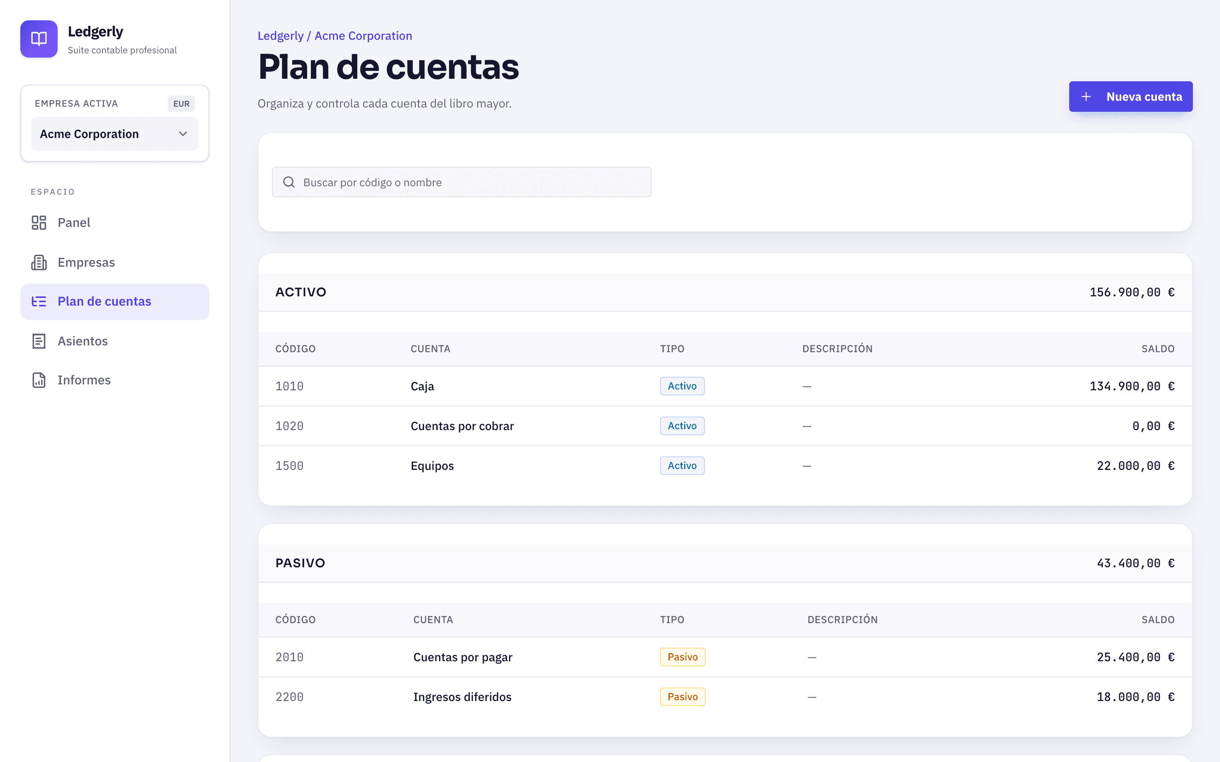
Task: Go to the Empresas section
Action: 114,262
